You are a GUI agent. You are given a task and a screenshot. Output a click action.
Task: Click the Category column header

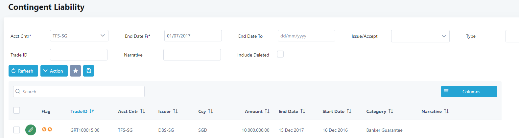coord(376,111)
